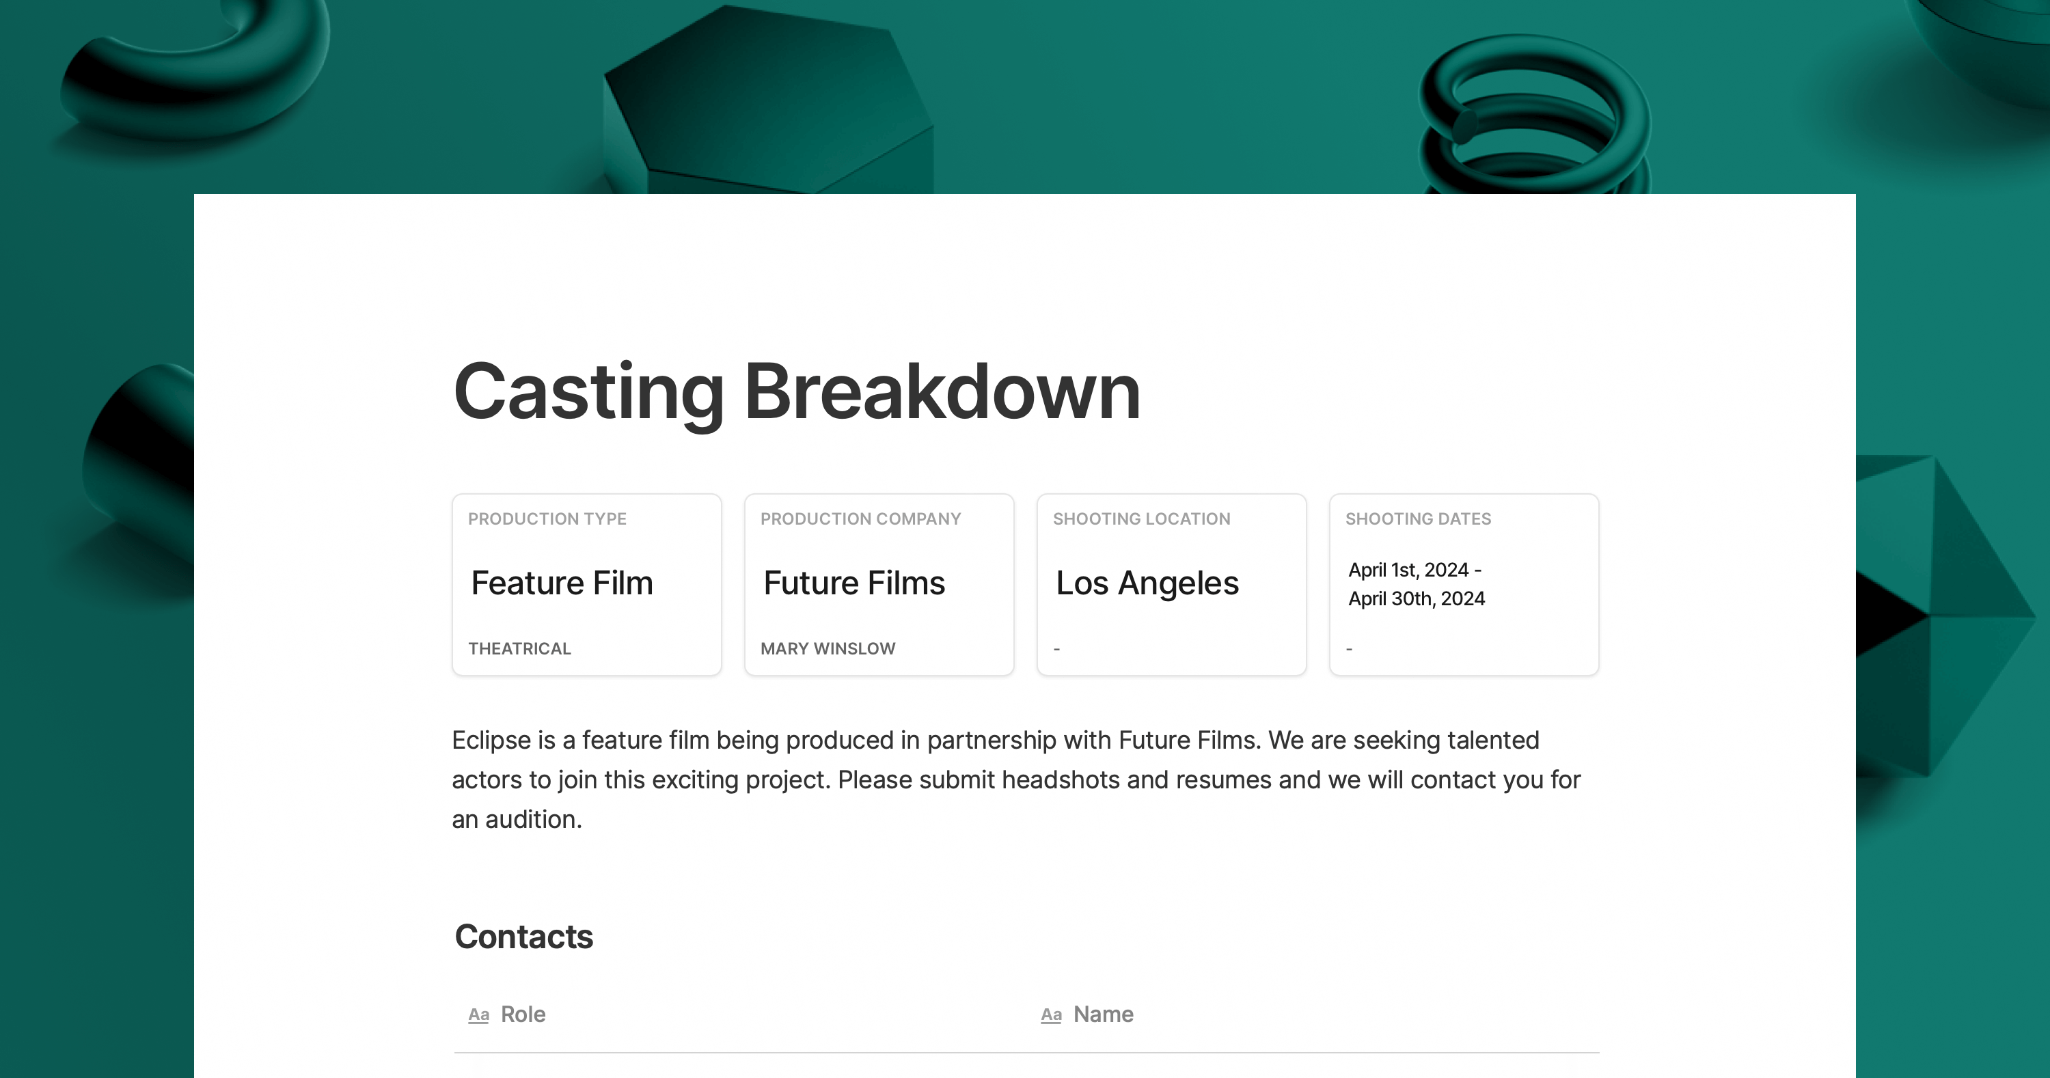This screenshot has height=1078, width=2050.
Task: Select the Role column header
Action: (x=523, y=1014)
